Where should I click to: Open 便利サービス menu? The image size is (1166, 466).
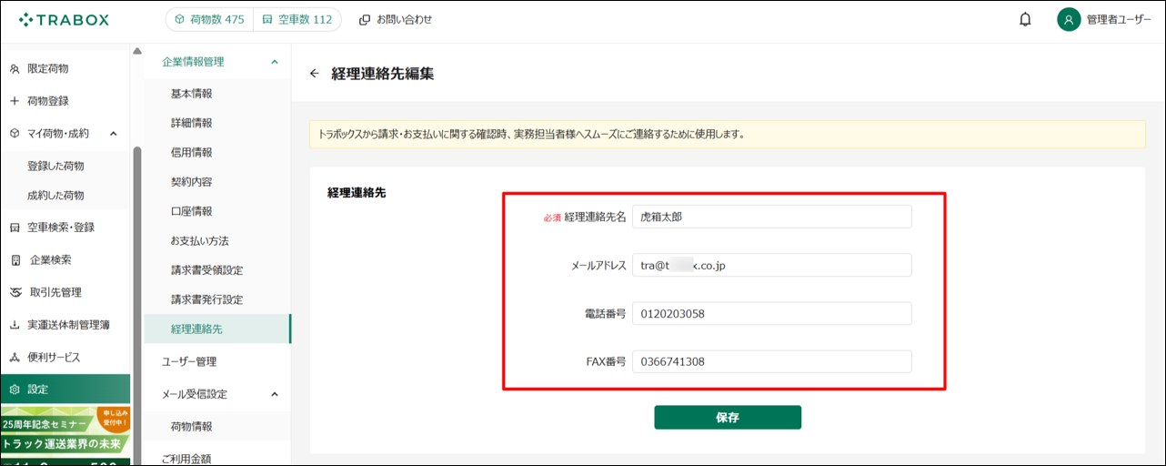tap(54, 358)
